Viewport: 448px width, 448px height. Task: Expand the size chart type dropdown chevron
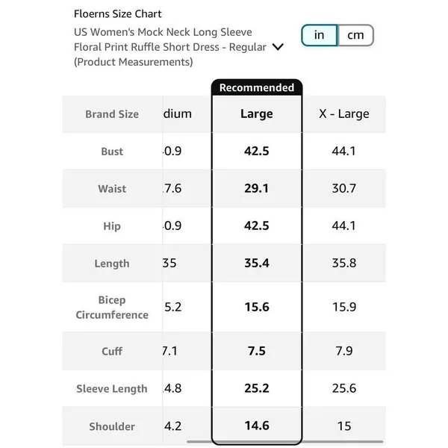click(x=278, y=47)
